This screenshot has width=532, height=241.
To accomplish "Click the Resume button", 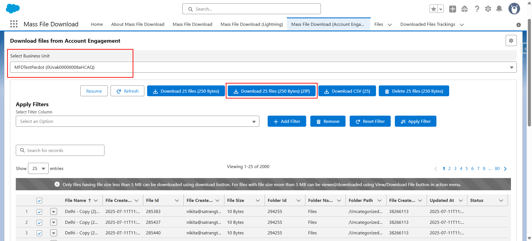I will (x=94, y=91).
